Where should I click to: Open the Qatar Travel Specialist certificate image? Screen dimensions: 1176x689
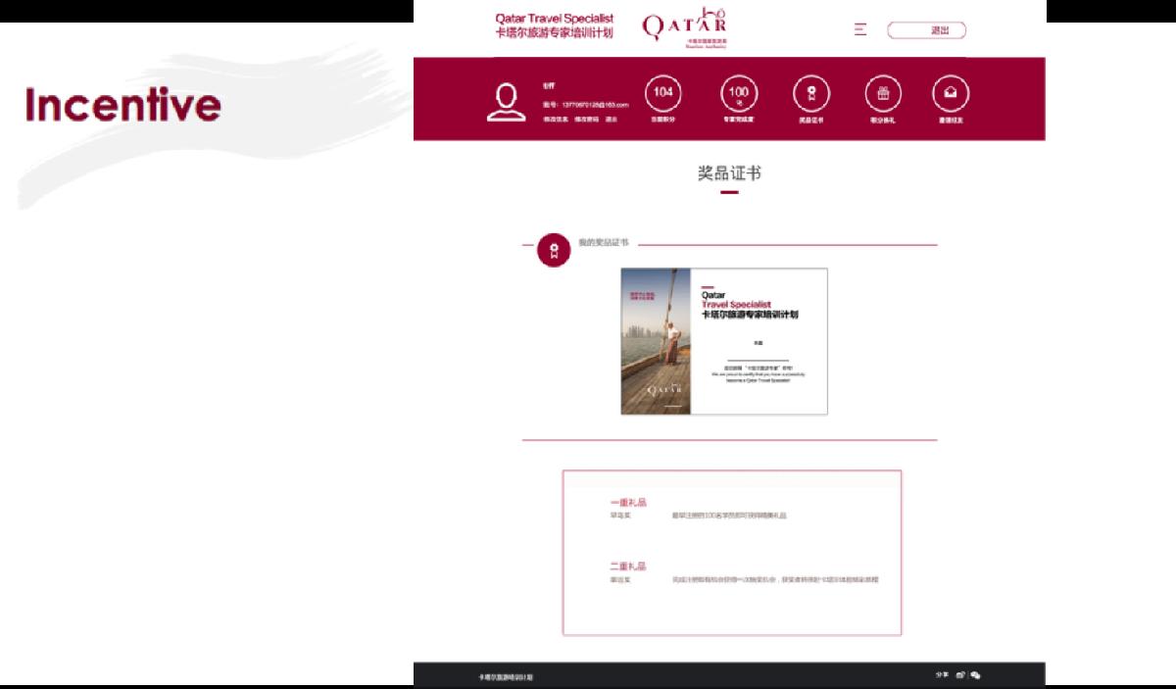pos(724,341)
